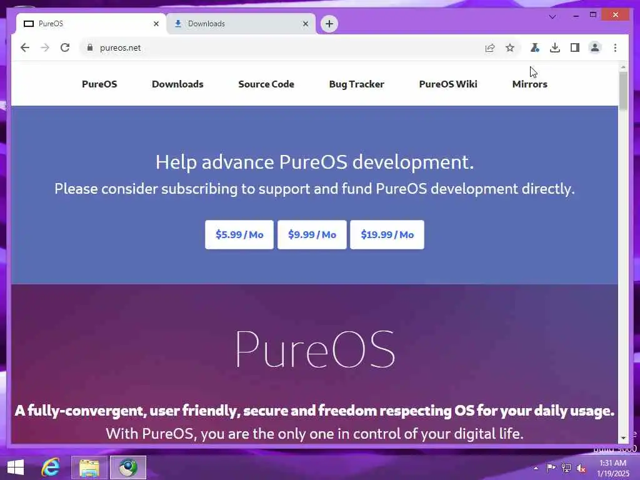
Task: Close the PureOS tab
Action: click(156, 24)
